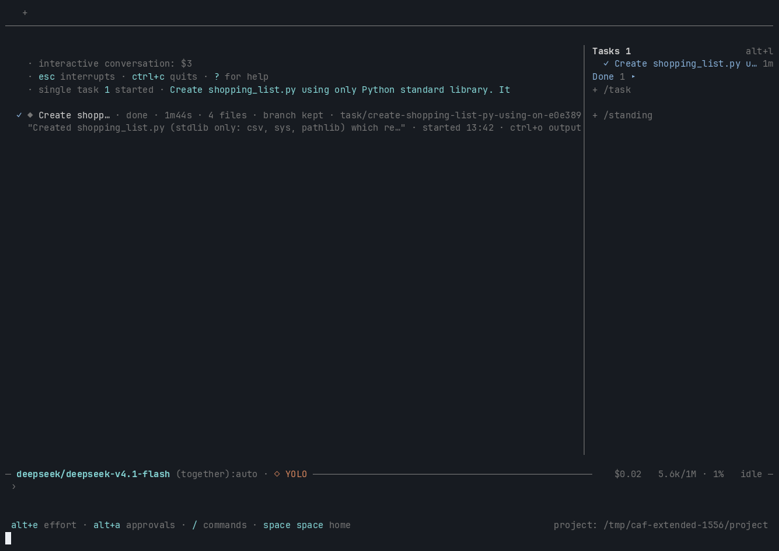Viewport: 779px width, 551px height.
Task: Click the ctrl+o output hint
Action: 545,128
